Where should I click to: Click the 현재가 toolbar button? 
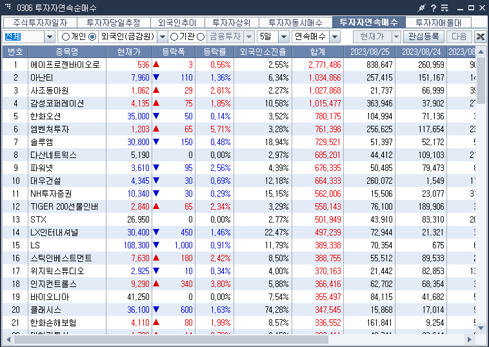[372, 37]
